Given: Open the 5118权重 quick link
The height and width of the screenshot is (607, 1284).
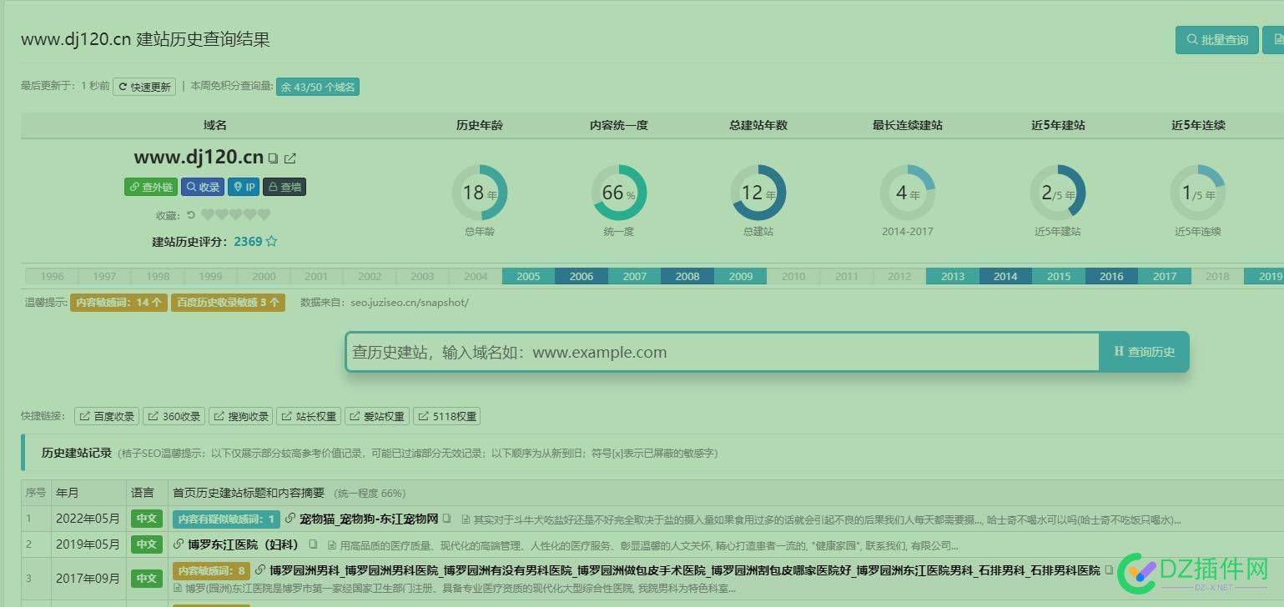Looking at the screenshot, I should (446, 416).
